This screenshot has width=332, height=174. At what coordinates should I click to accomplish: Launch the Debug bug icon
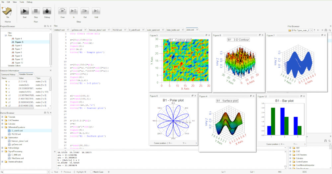47,11
